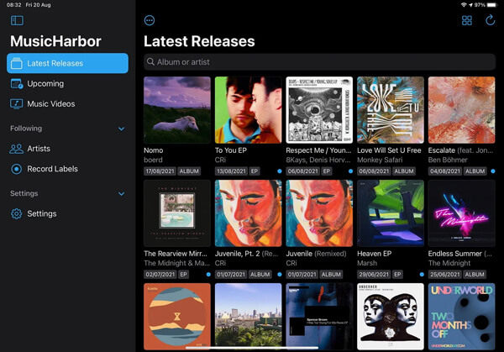Go to the Upcoming sidebar item

point(45,84)
